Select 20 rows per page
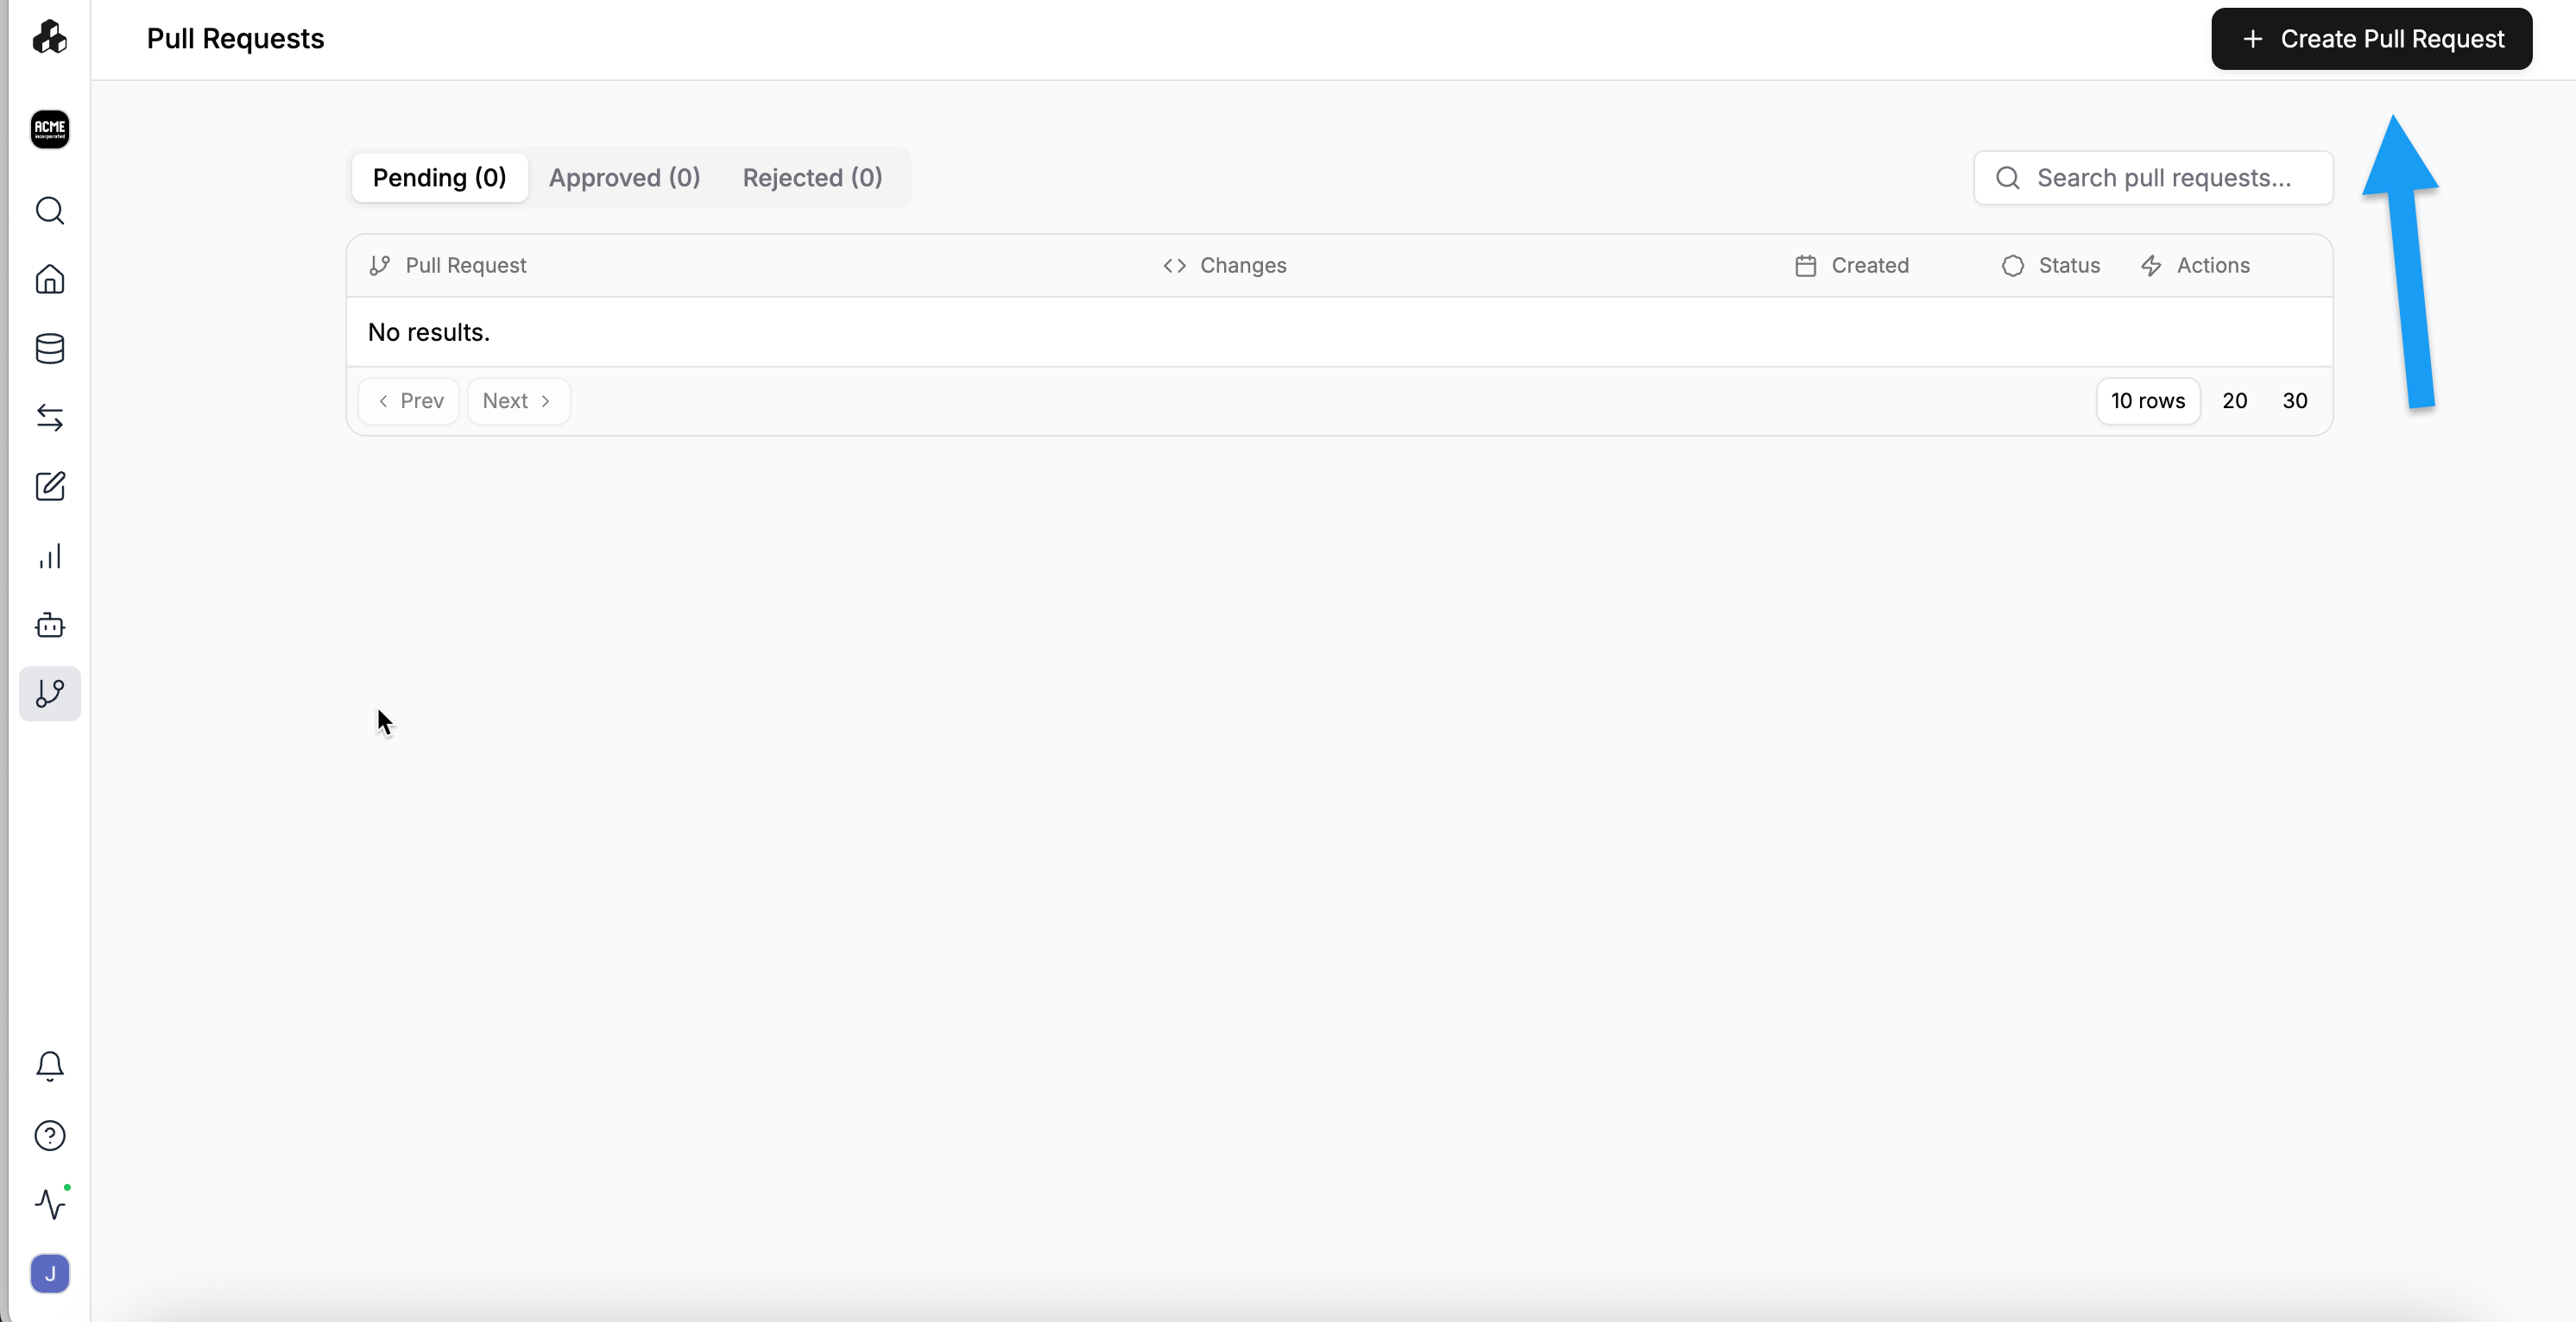Image resolution: width=2576 pixels, height=1322 pixels. (x=2234, y=400)
